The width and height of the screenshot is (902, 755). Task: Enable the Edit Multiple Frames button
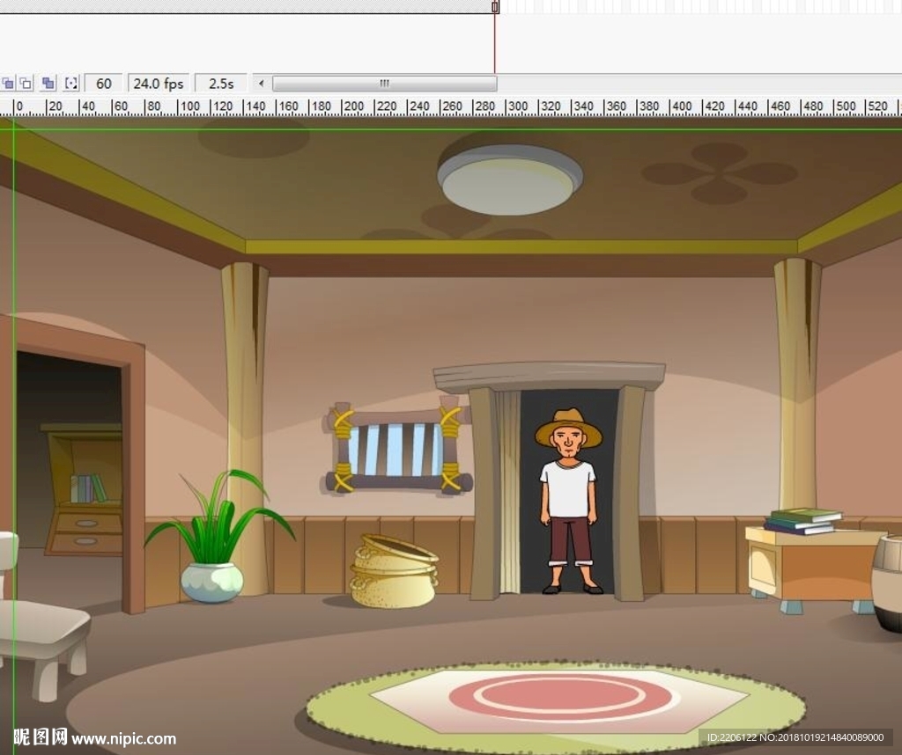tap(48, 84)
